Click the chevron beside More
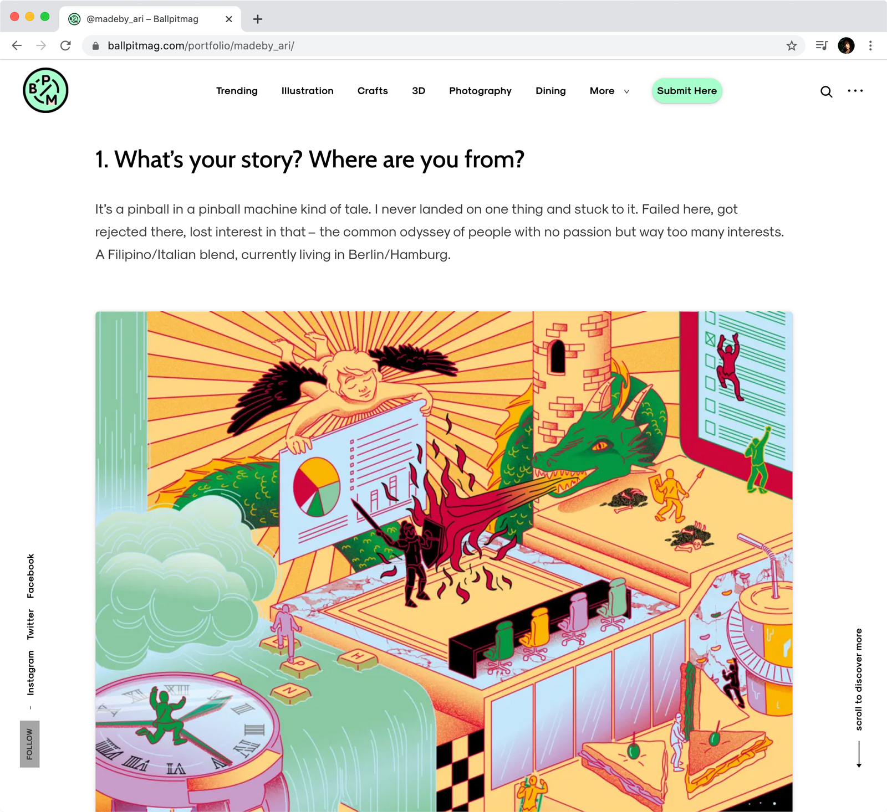Image resolution: width=887 pixels, height=812 pixels. tap(626, 91)
